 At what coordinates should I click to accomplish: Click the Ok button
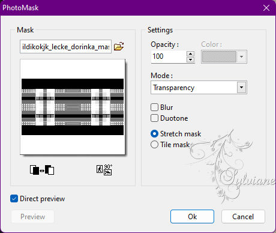pyautogui.click(x=192, y=216)
